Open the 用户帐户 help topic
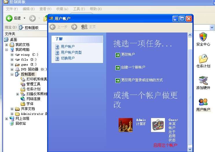The height and width of the screenshot is (152, 215). [68, 47]
